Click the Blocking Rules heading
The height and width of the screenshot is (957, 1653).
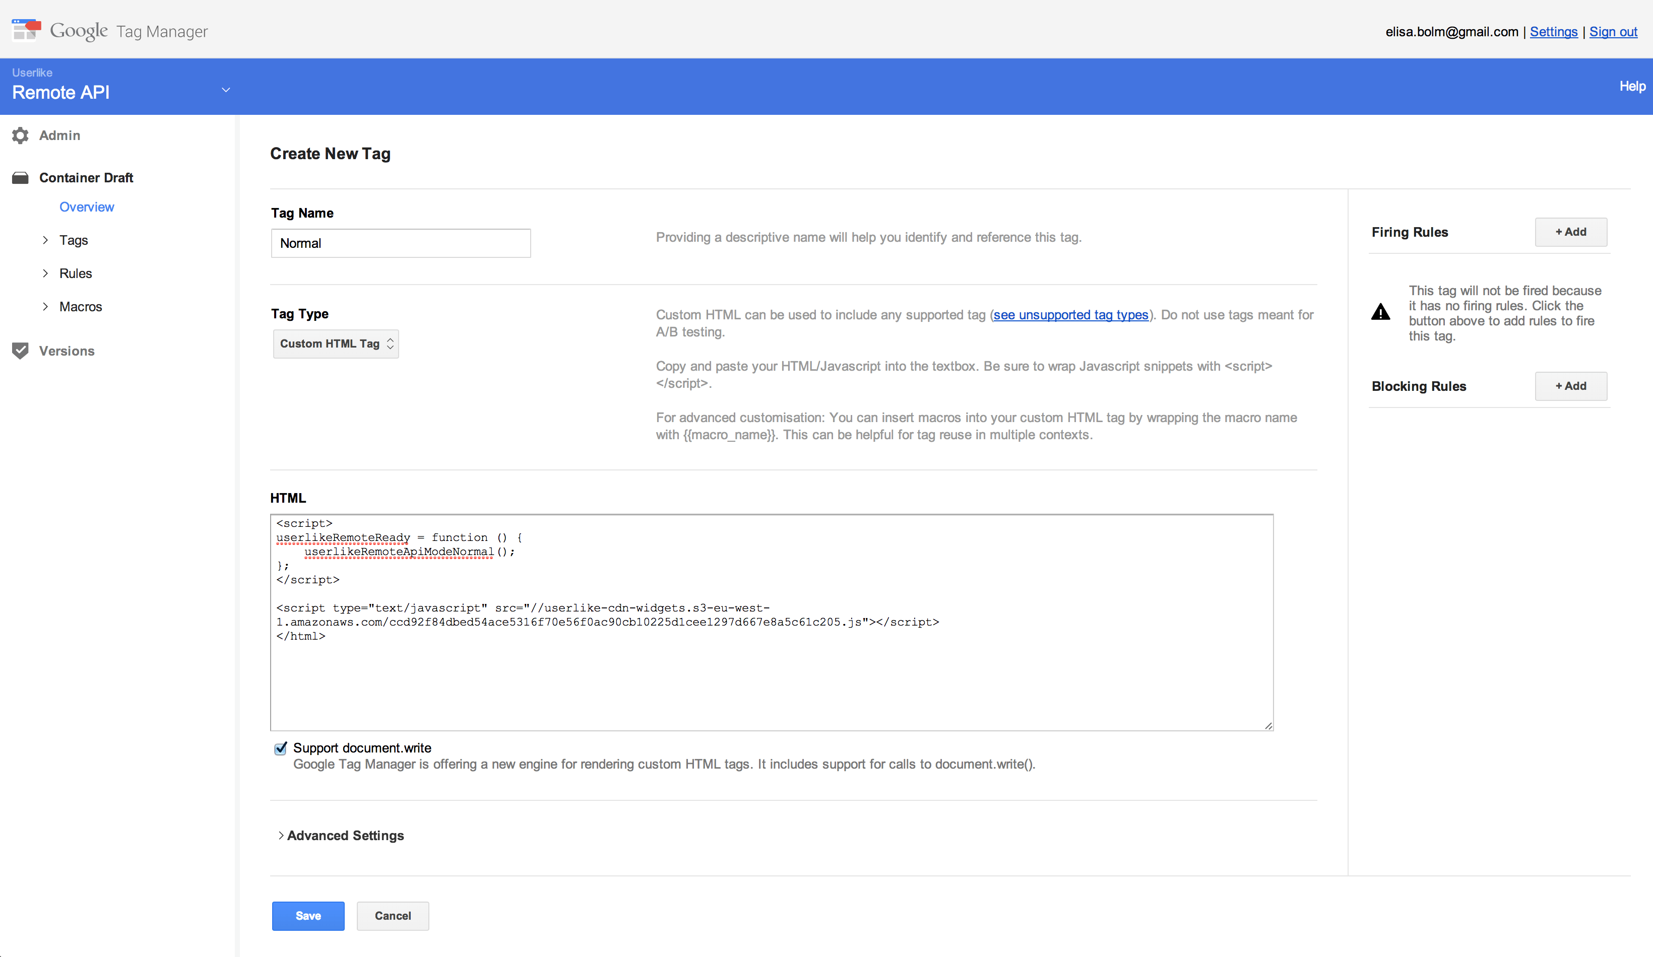click(x=1419, y=386)
